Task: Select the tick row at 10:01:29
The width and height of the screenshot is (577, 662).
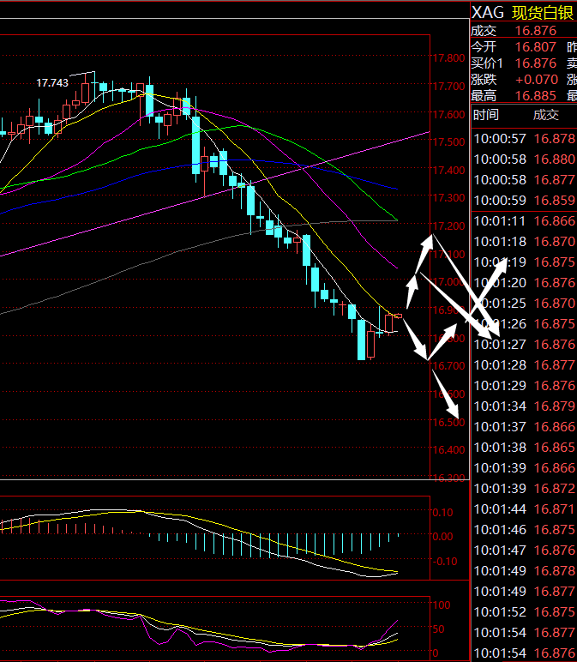Action: tap(524, 386)
